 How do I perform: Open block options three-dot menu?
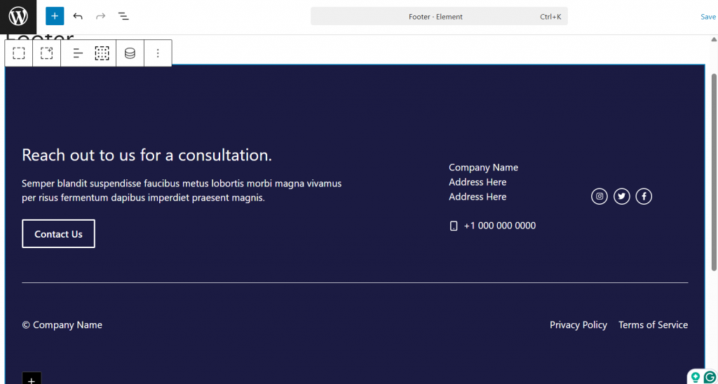coord(158,53)
